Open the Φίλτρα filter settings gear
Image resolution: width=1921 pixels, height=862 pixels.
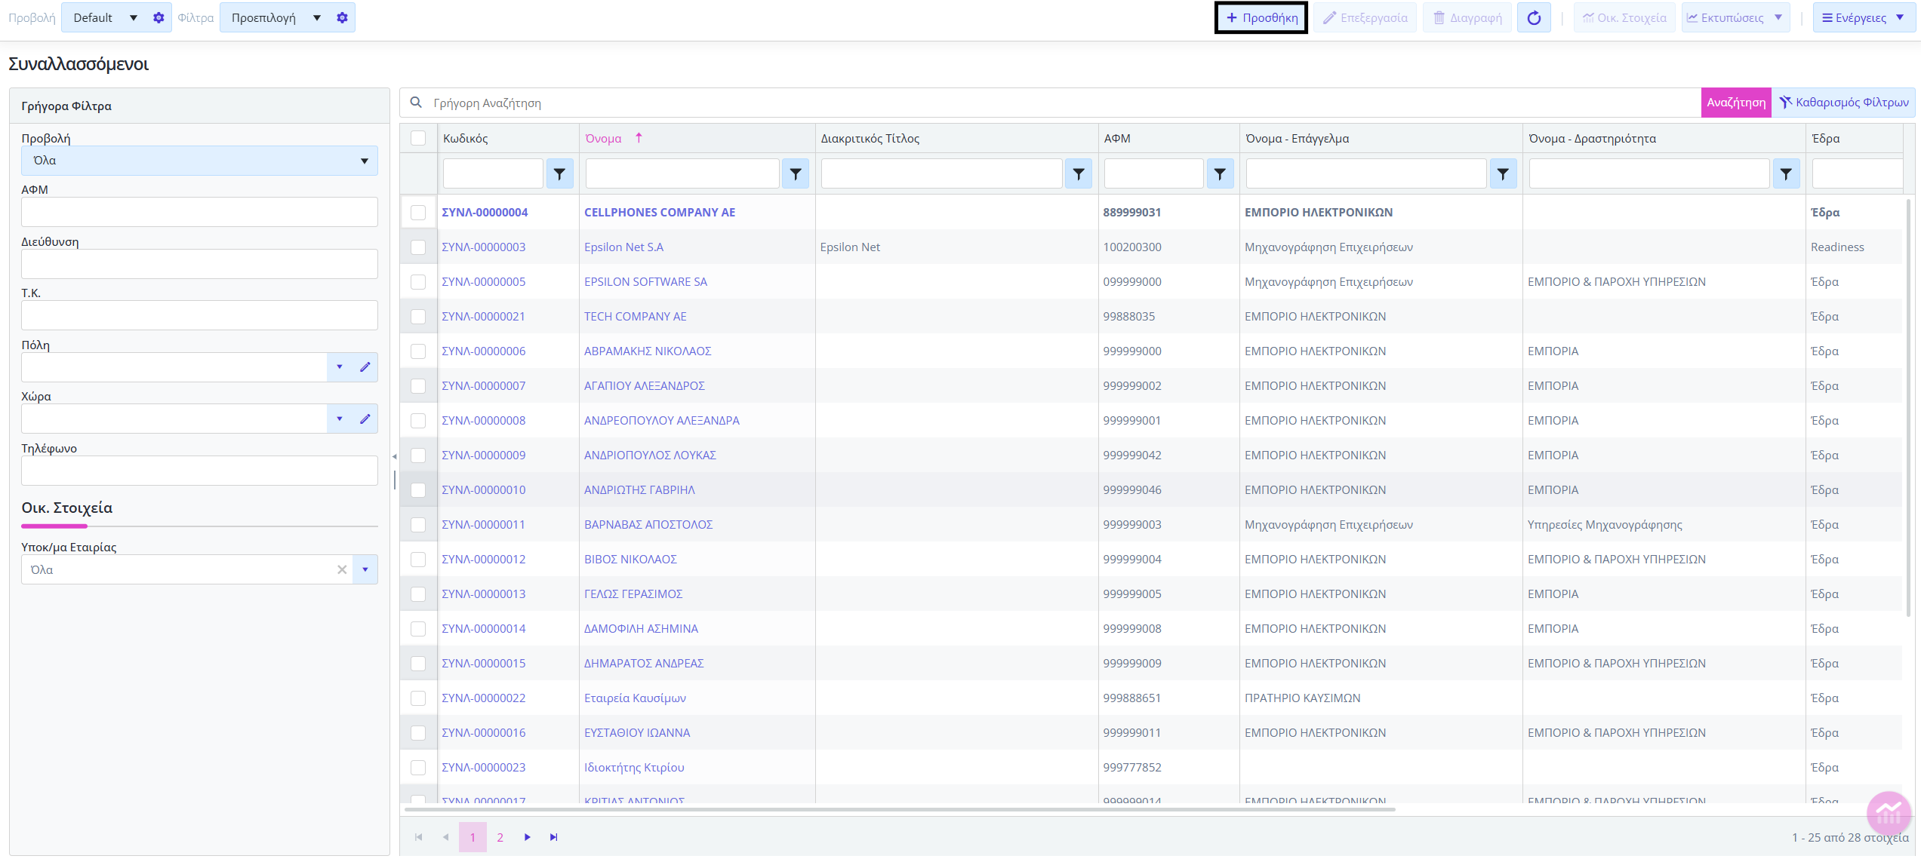342,17
